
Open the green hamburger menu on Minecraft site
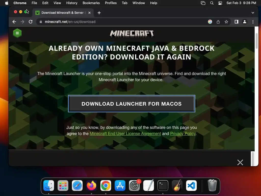(x=17, y=33)
